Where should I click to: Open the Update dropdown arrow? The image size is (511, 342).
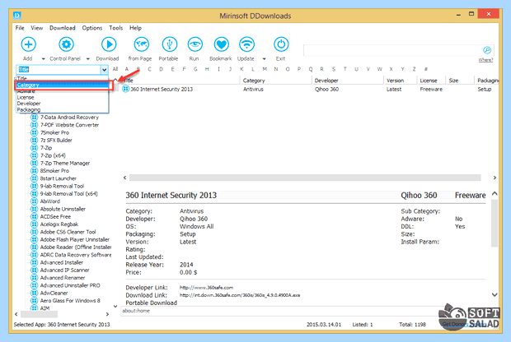pyautogui.click(x=264, y=59)
